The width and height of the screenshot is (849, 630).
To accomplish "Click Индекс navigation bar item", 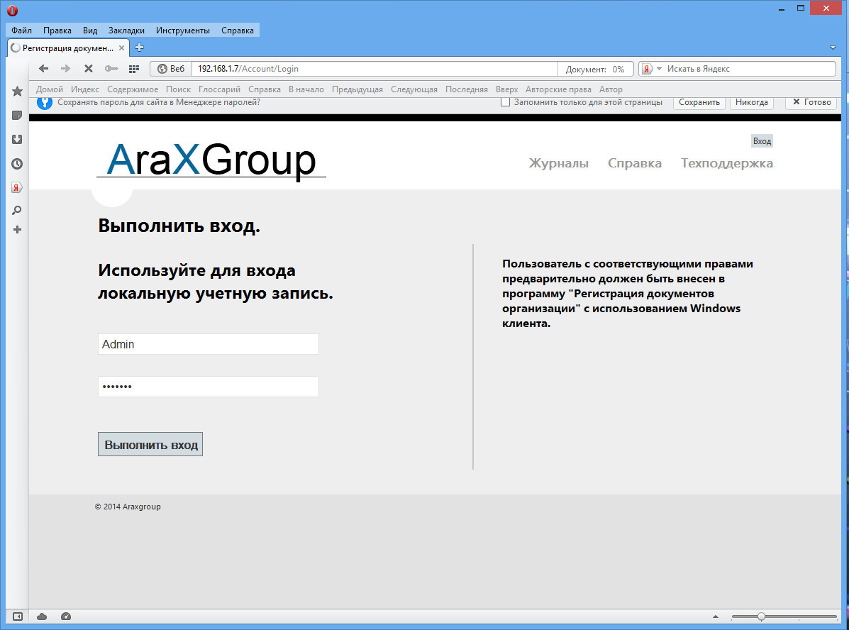I will pos(85,89).
